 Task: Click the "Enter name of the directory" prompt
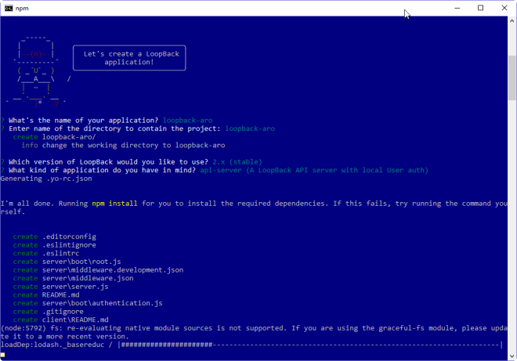pyautogui.click(x=114, y=128)
